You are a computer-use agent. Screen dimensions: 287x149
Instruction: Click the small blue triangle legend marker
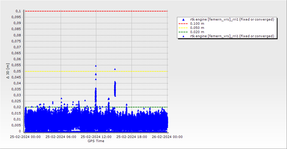point(184,36)
